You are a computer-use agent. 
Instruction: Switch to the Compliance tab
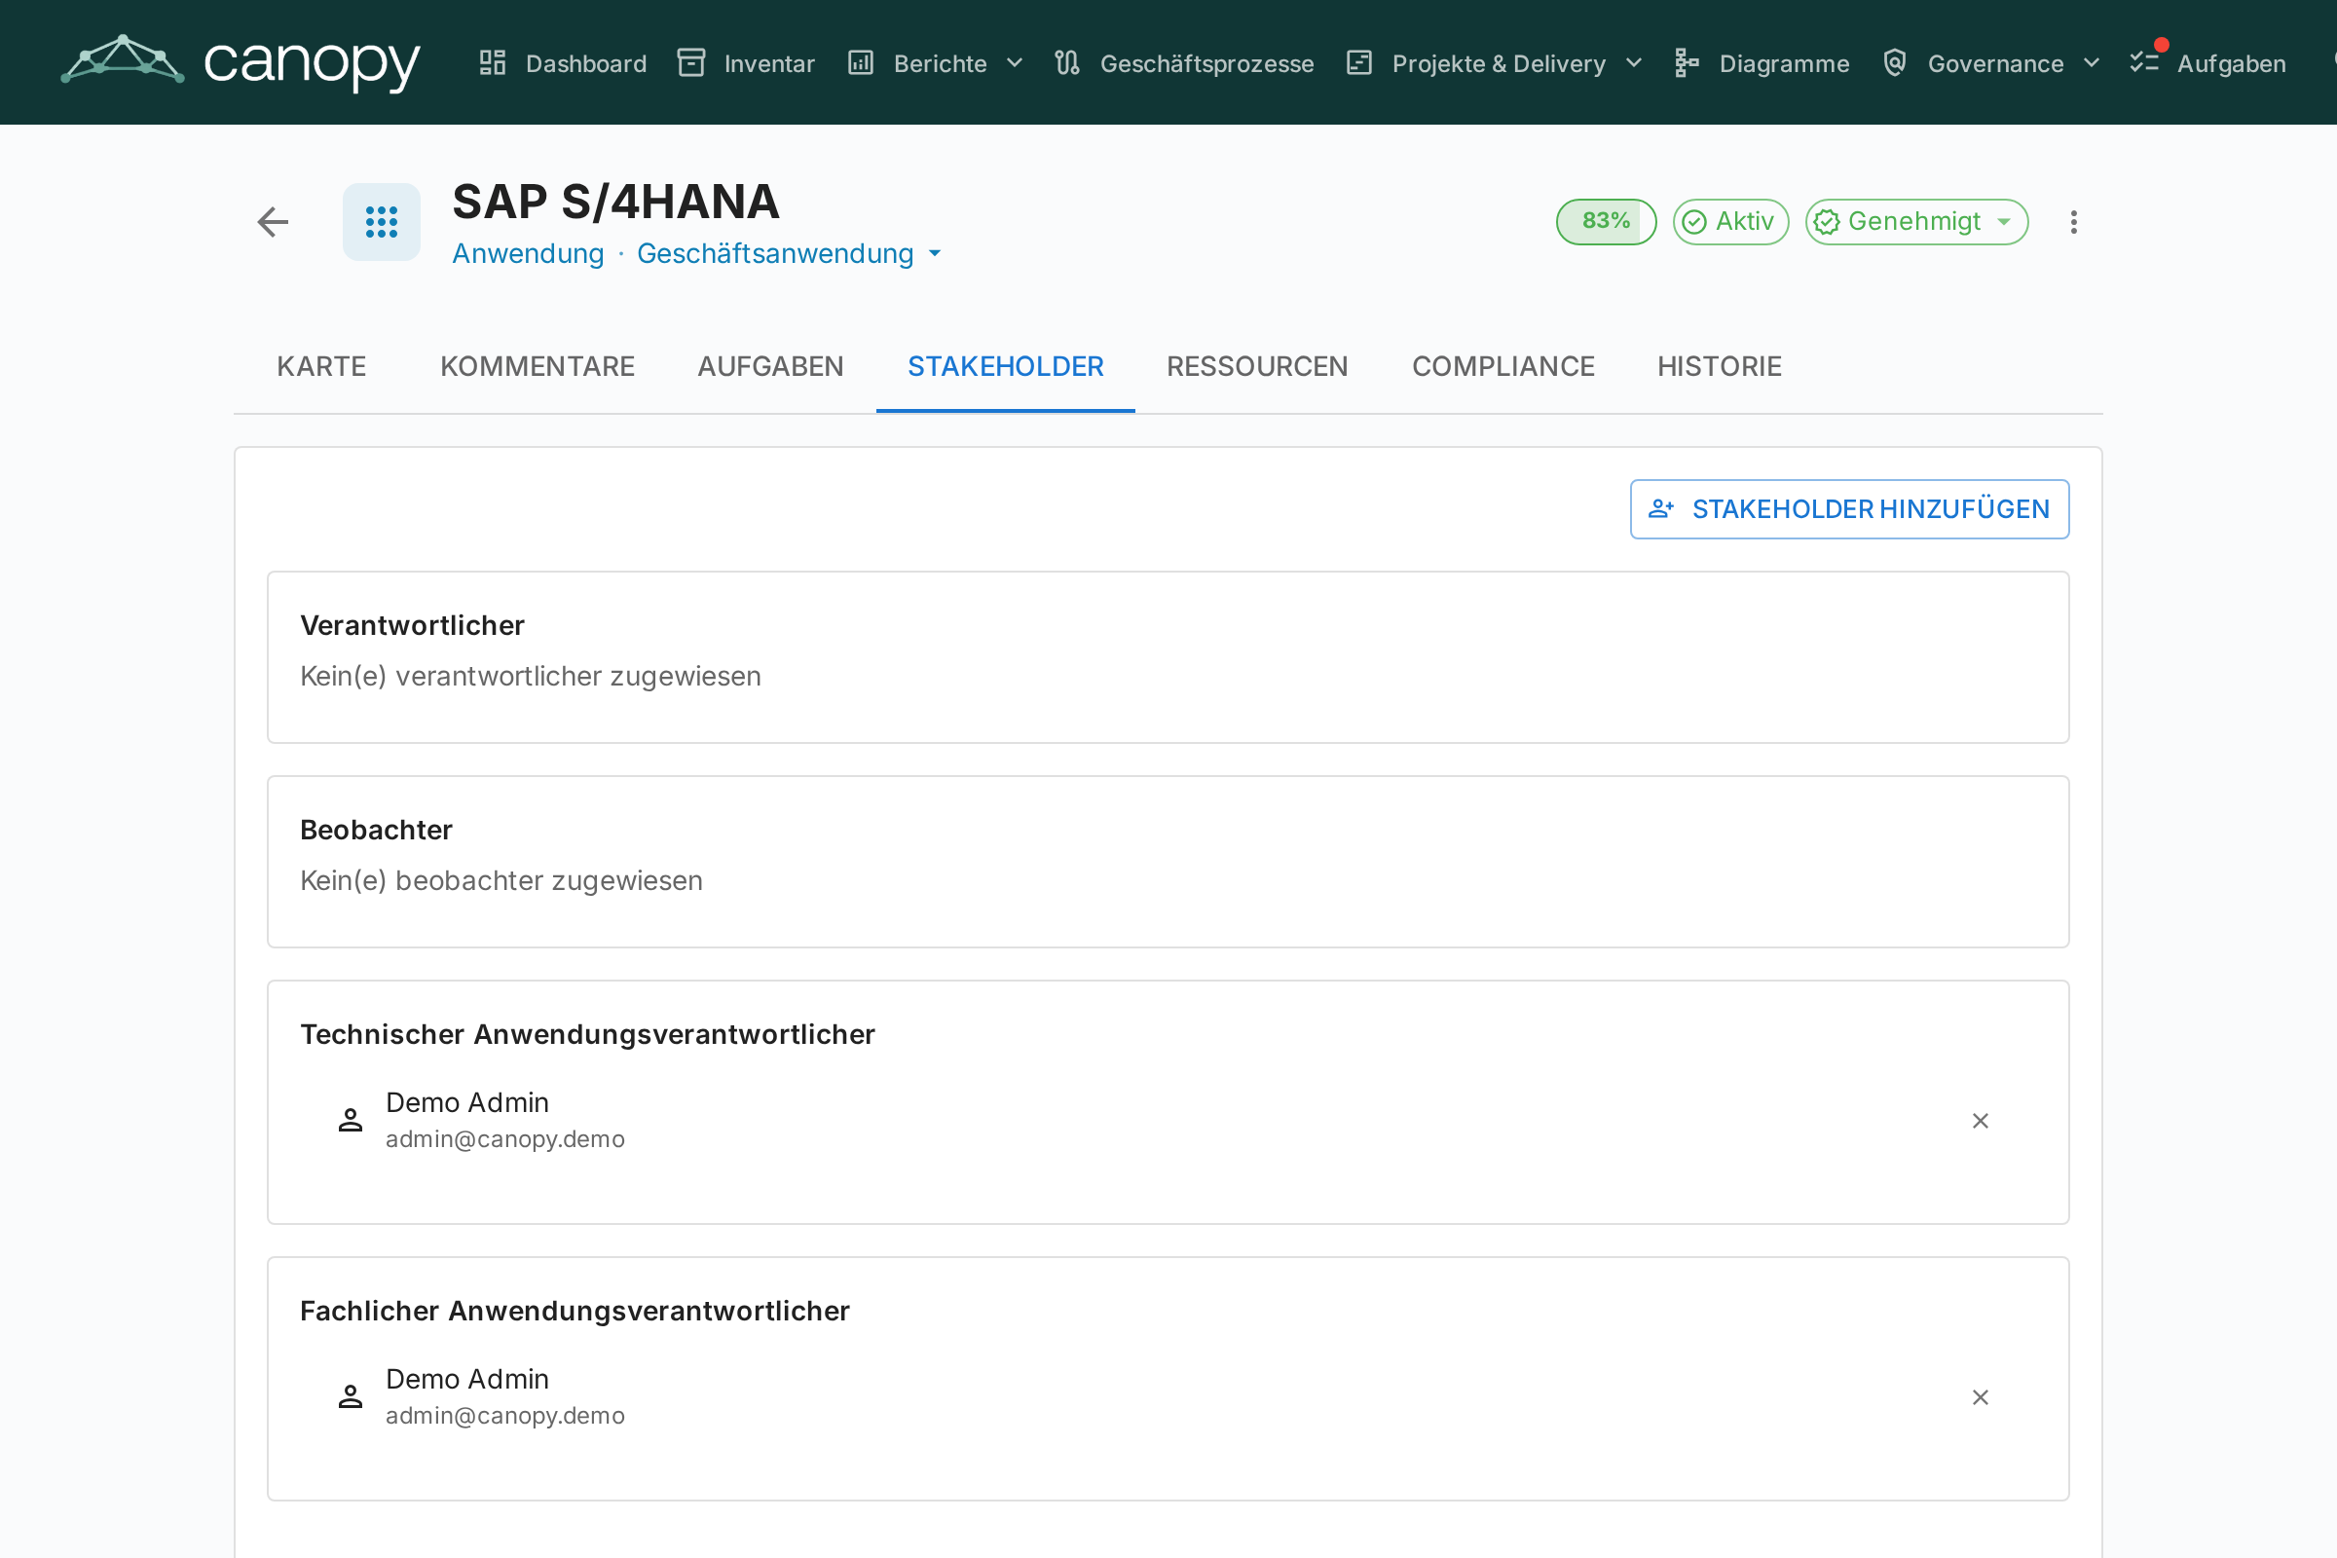[1503, 367]
